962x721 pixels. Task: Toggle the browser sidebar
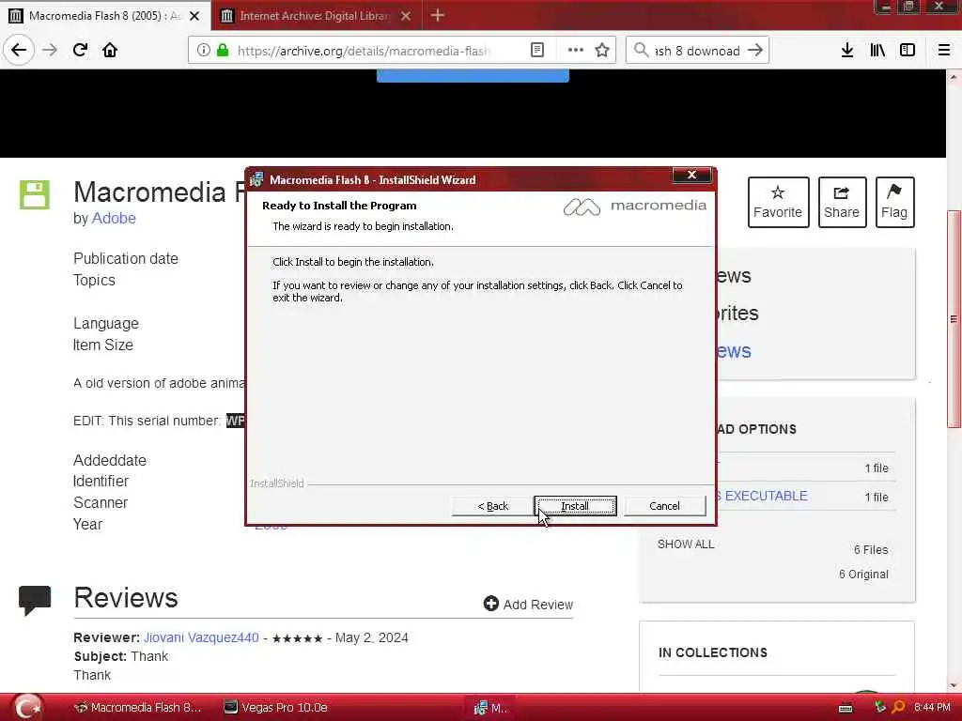908,51
